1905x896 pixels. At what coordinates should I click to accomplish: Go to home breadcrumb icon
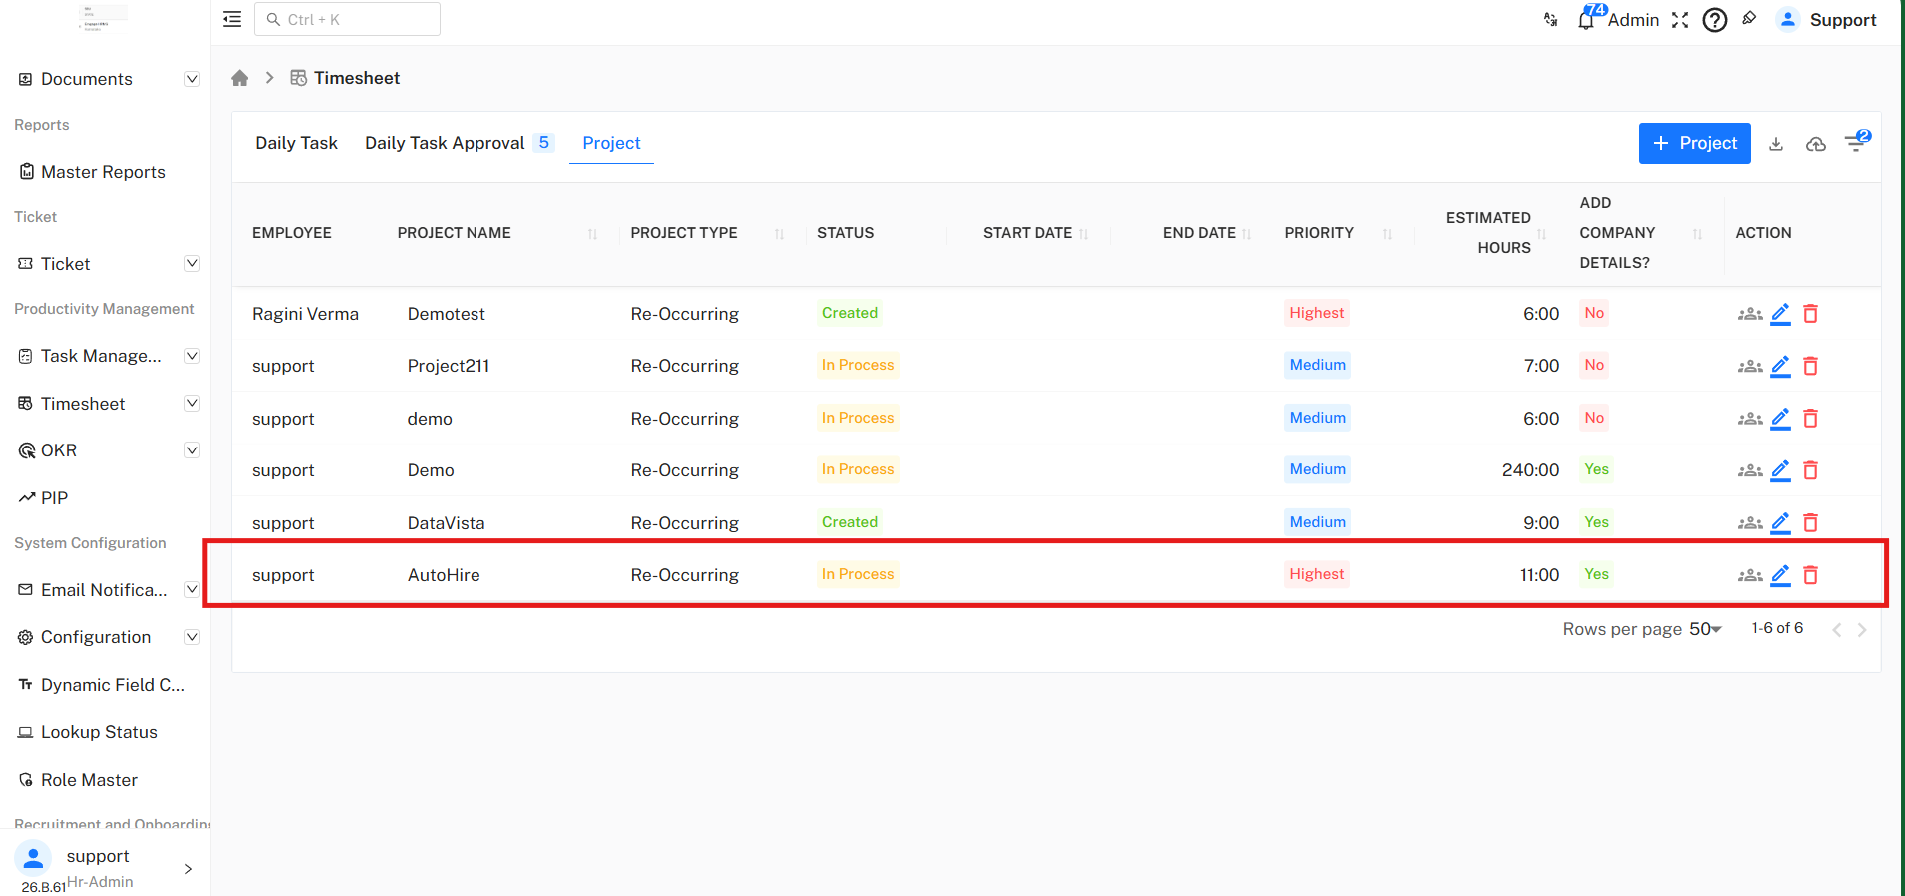(x=240, y=78)
